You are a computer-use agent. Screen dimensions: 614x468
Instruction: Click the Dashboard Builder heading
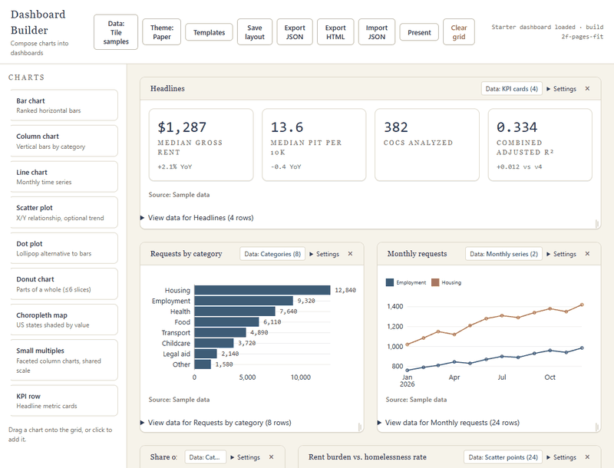[x=38, y=22]
